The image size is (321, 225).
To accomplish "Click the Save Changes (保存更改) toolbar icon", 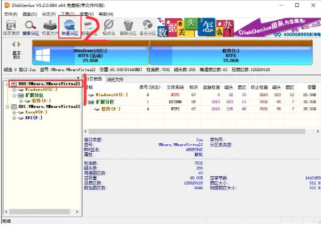I will pyautogui.click(x=11, y=26).
